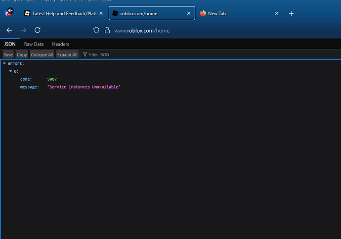Open the Headers tab
Viewport: 341px width, 239px height.
click(x=60, y=44)
